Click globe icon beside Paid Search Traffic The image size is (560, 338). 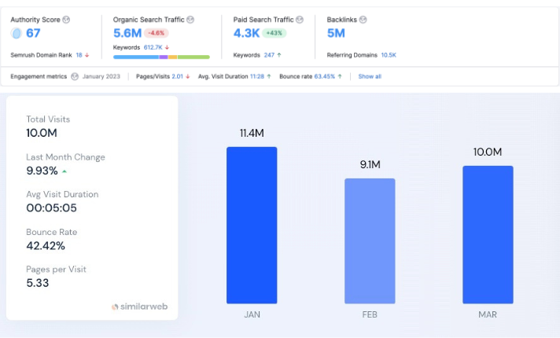tap(300, 20)
